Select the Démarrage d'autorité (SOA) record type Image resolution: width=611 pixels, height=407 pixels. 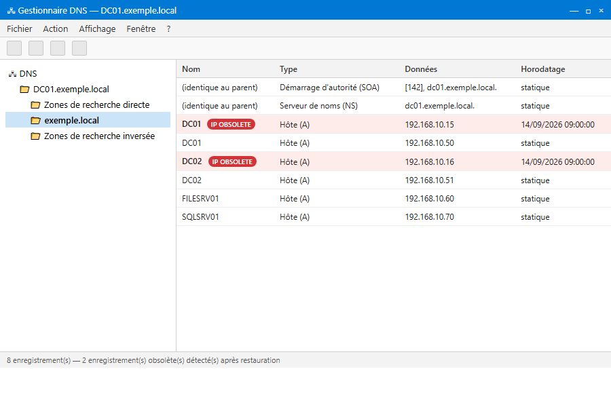pyautogui.click(x=329, y=88)
